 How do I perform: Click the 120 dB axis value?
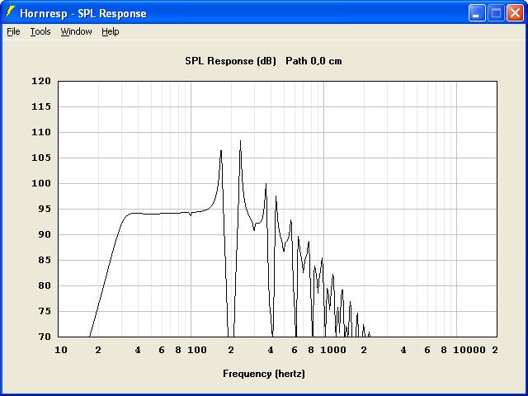[x=41, y=81]
